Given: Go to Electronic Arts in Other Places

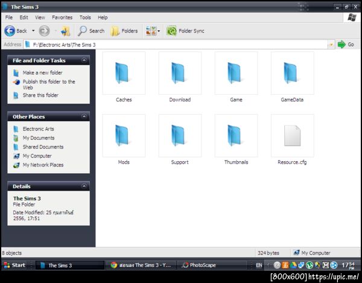Looking at the screenshot, I should point(39,129).
